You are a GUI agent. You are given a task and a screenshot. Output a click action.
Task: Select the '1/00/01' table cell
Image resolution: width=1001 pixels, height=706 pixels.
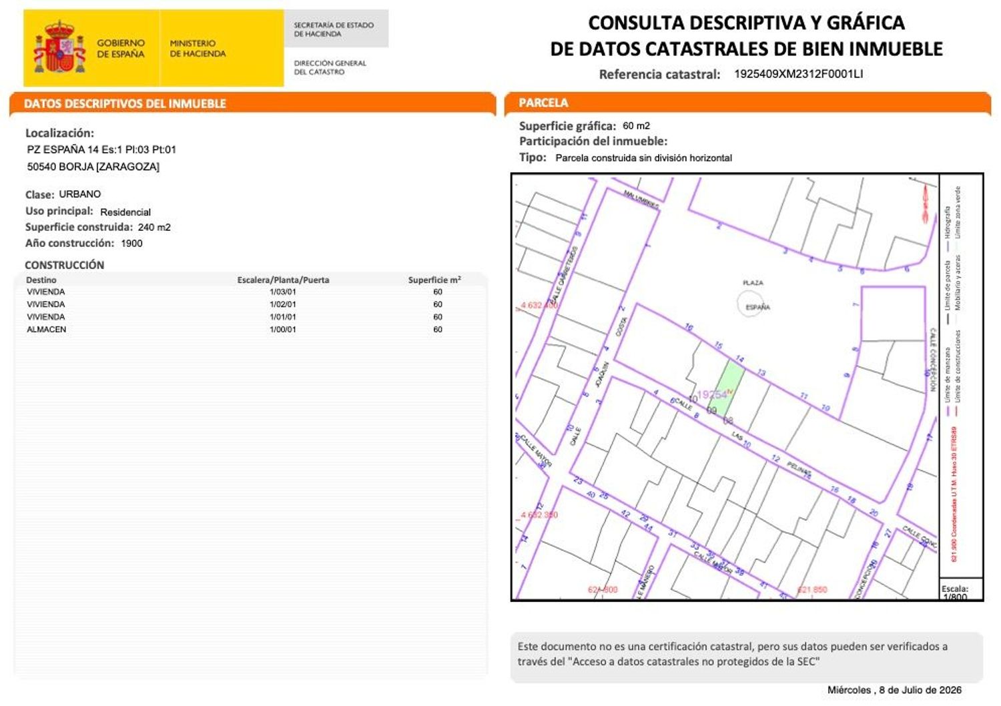[283, 330]
